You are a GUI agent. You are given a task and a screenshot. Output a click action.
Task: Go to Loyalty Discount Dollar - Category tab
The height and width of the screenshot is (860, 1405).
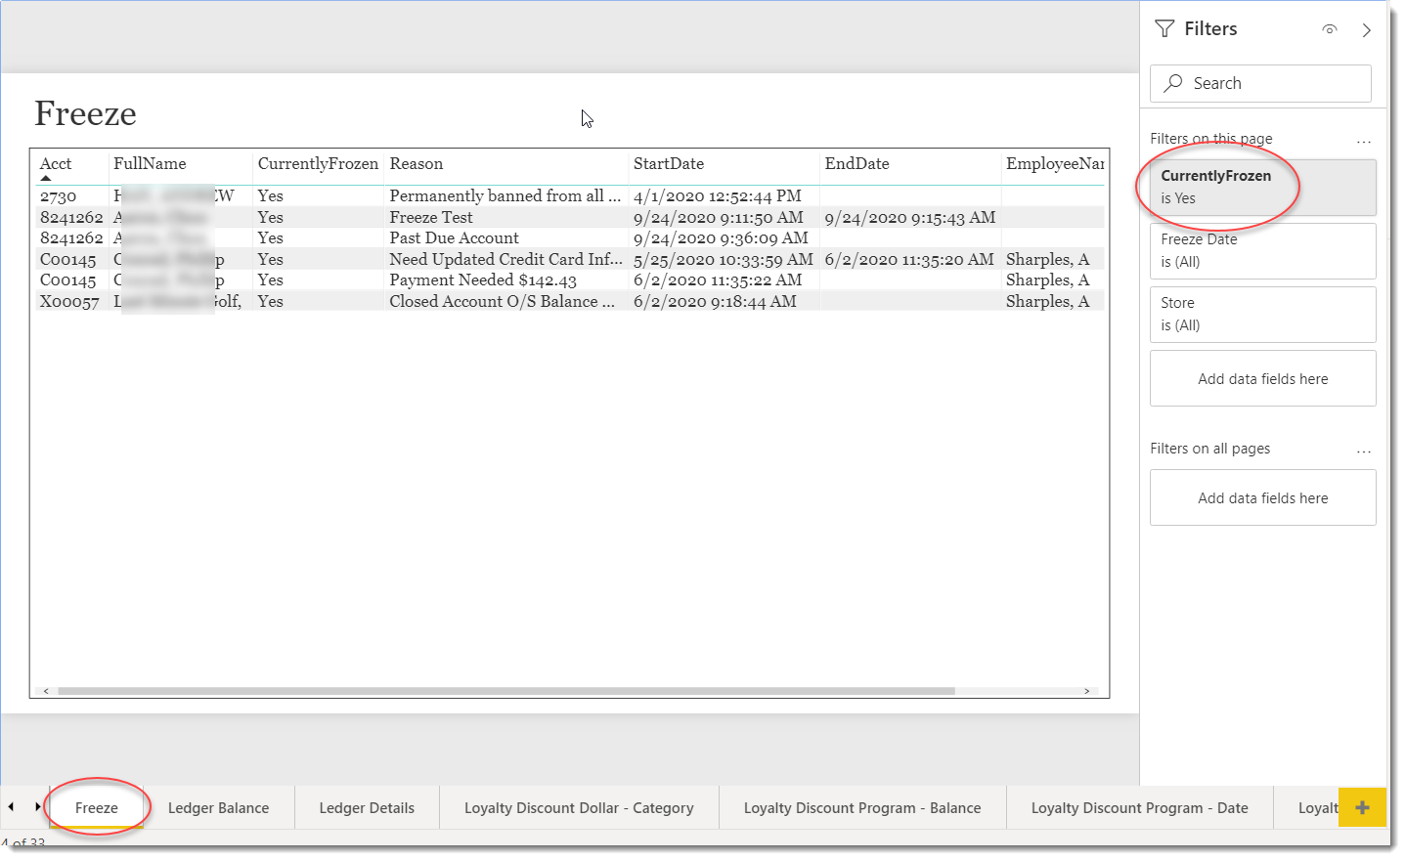579,808
